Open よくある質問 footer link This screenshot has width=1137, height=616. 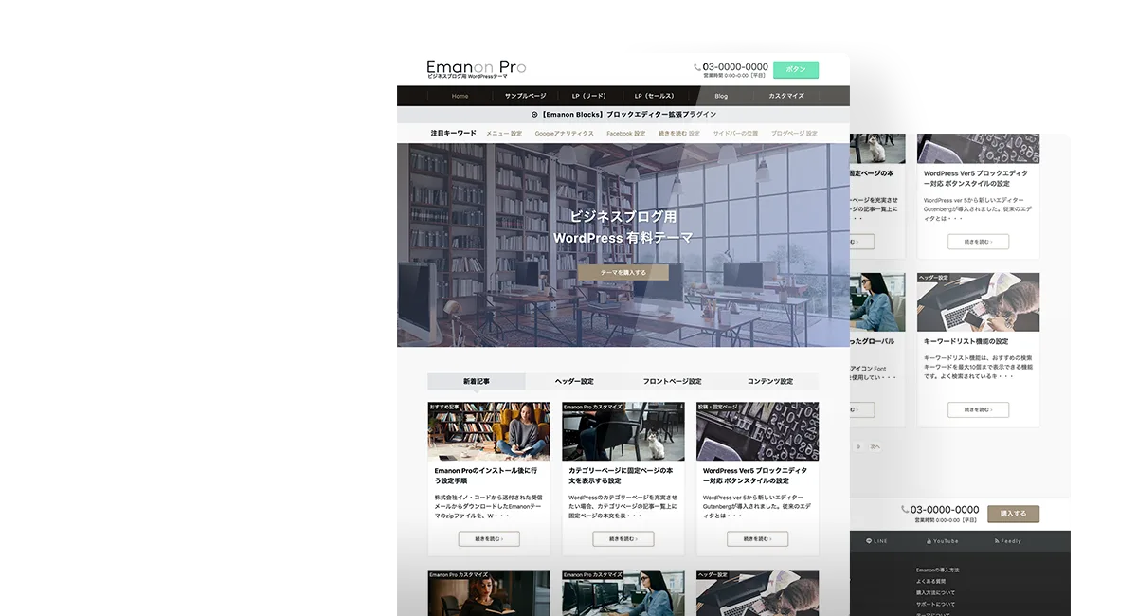930,581
